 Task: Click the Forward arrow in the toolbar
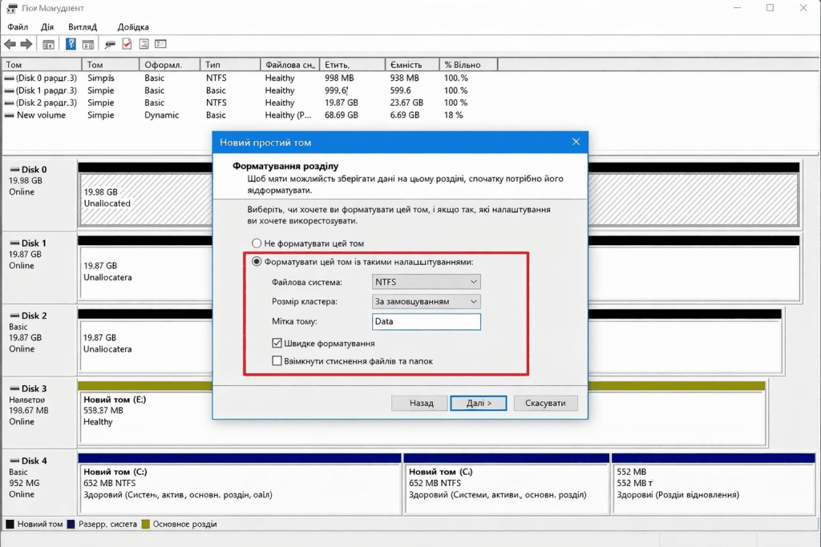coord(26,44)
